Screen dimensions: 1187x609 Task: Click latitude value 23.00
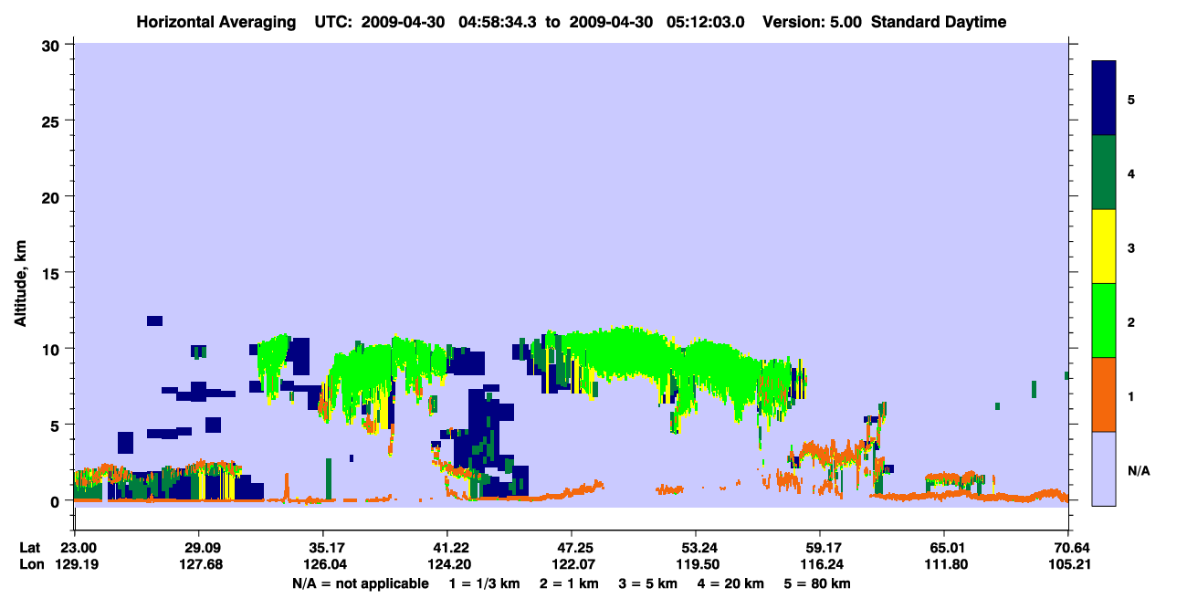(x=77, y=548)
